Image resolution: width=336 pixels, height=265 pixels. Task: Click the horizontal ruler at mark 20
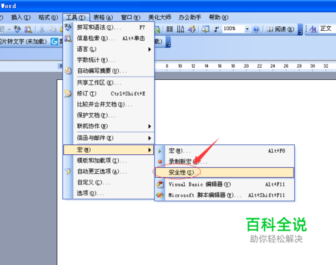[x=246, y=66]
